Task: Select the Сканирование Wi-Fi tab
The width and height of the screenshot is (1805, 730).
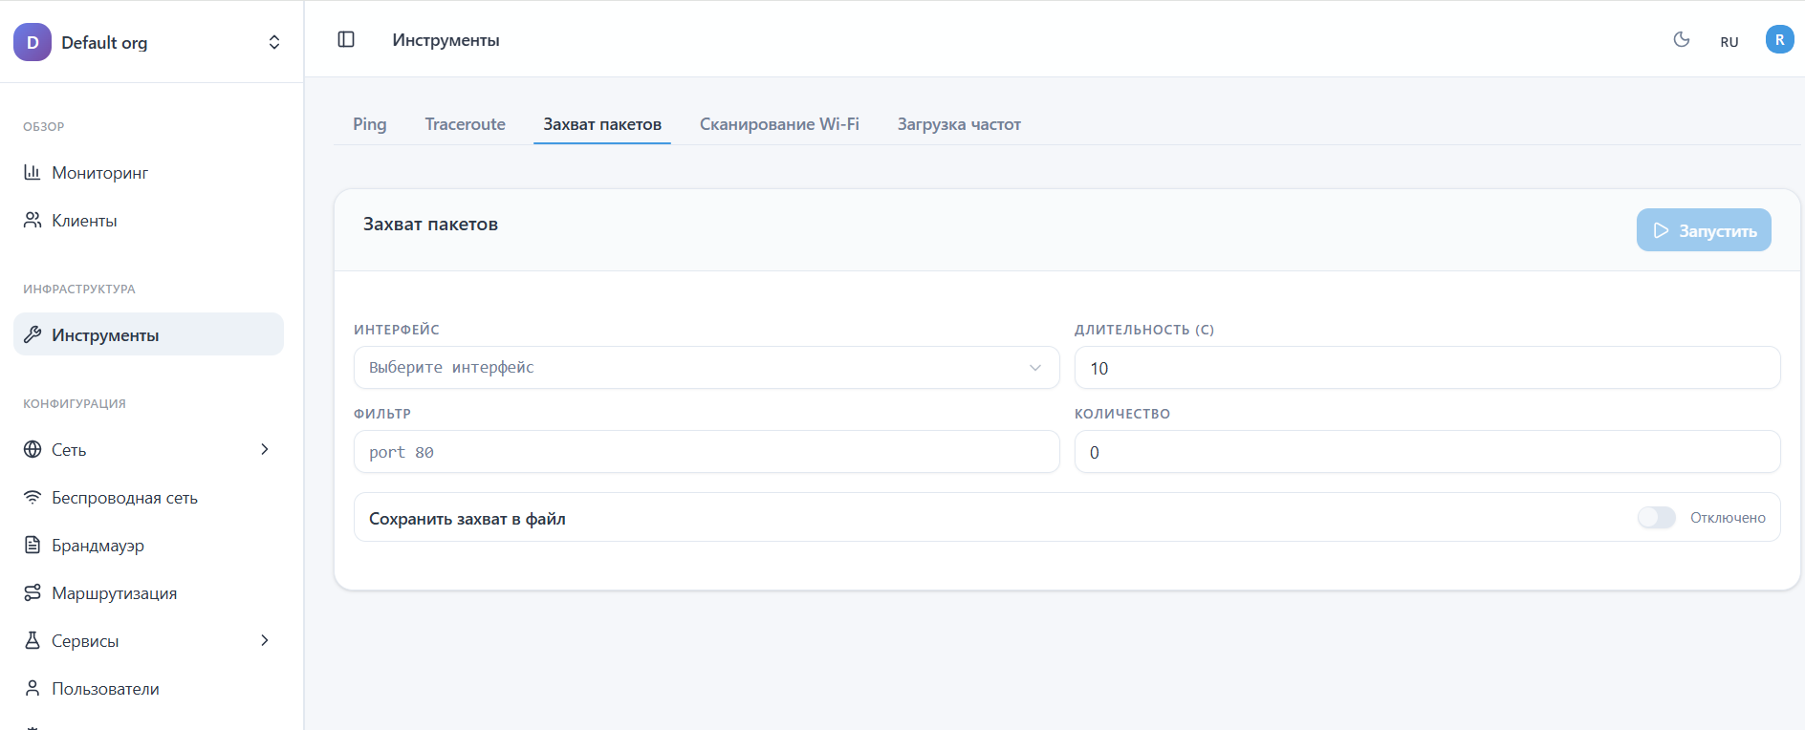Action: [779, 124]
